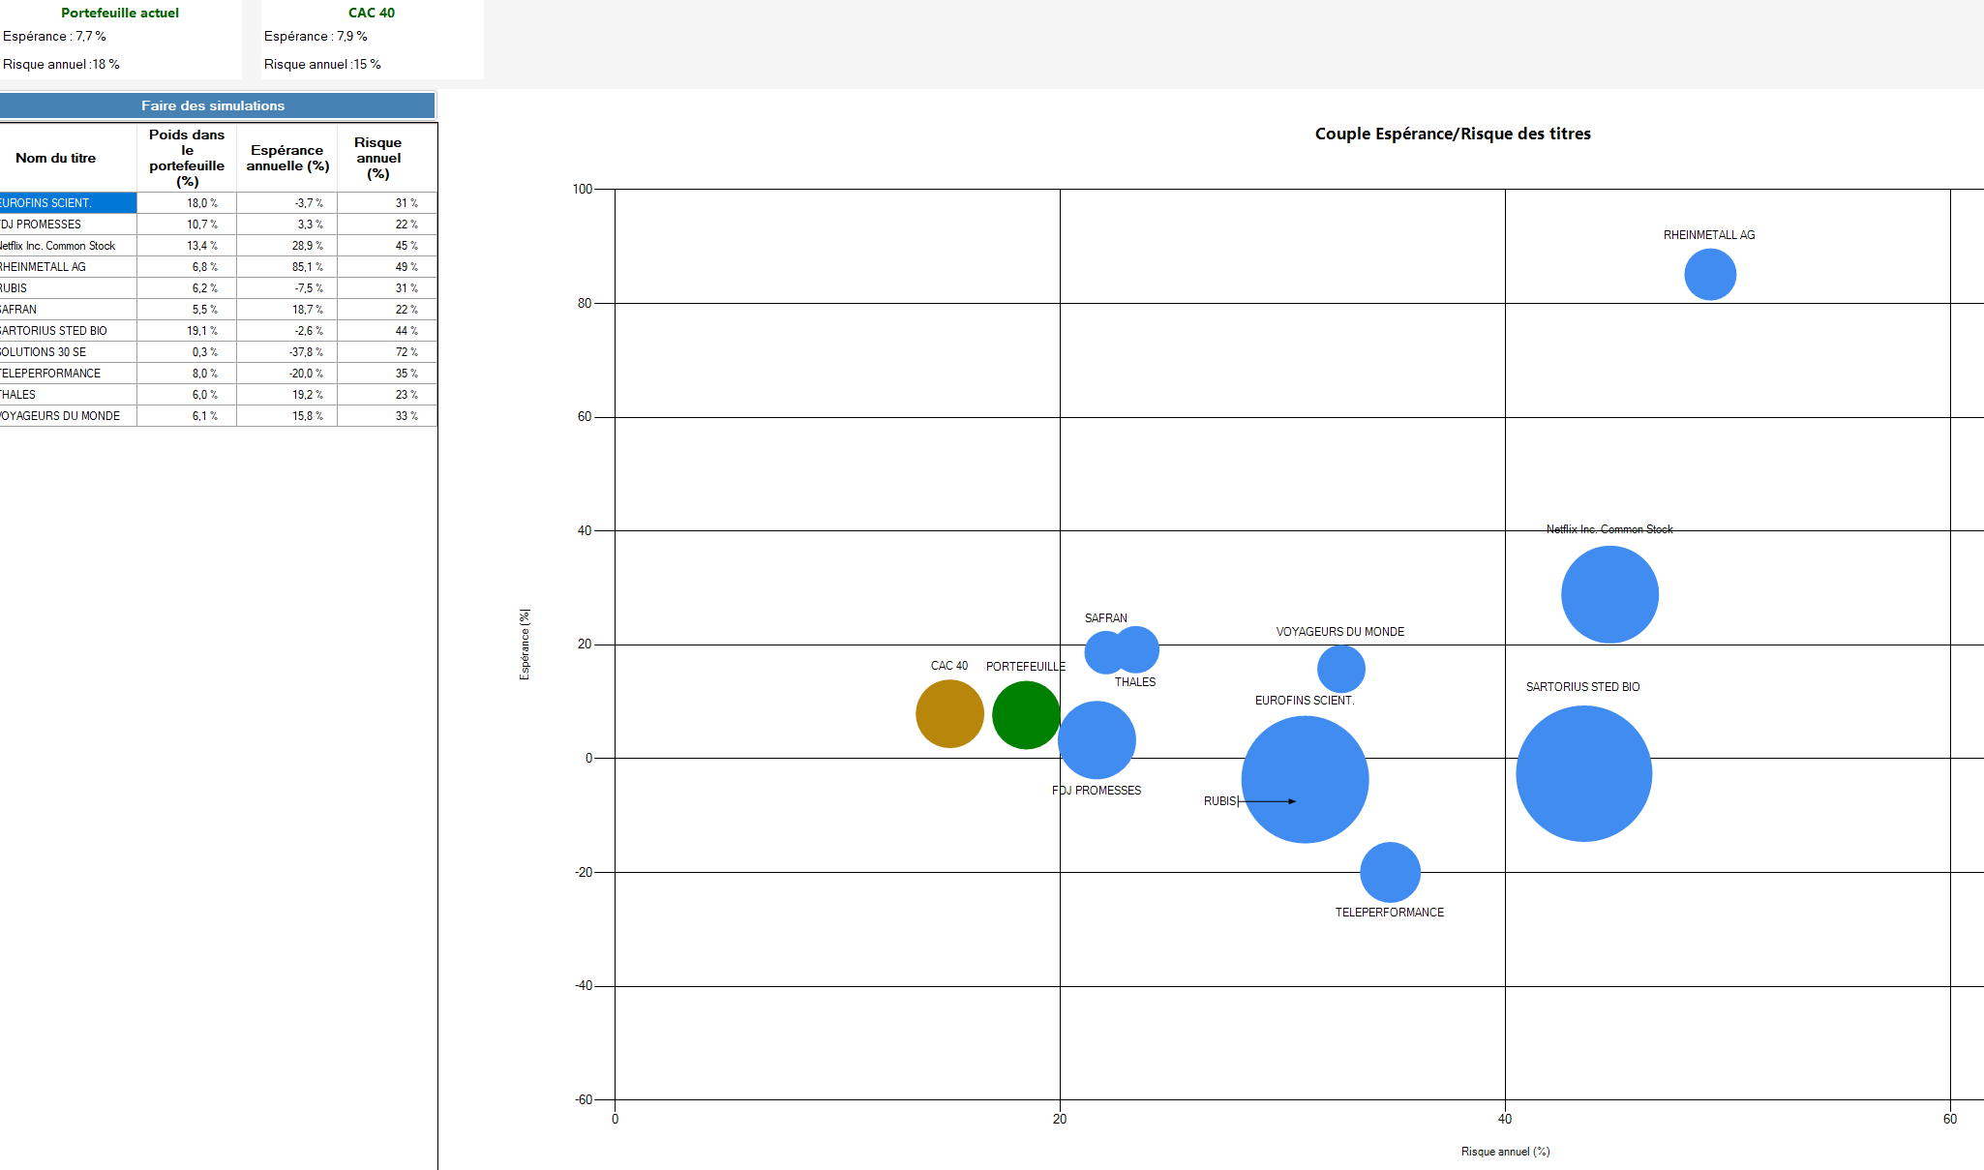Click the 13,4 % weight cell
Image resolution: width=1984 pixels, height=1170 pixels.
(187, 246)
